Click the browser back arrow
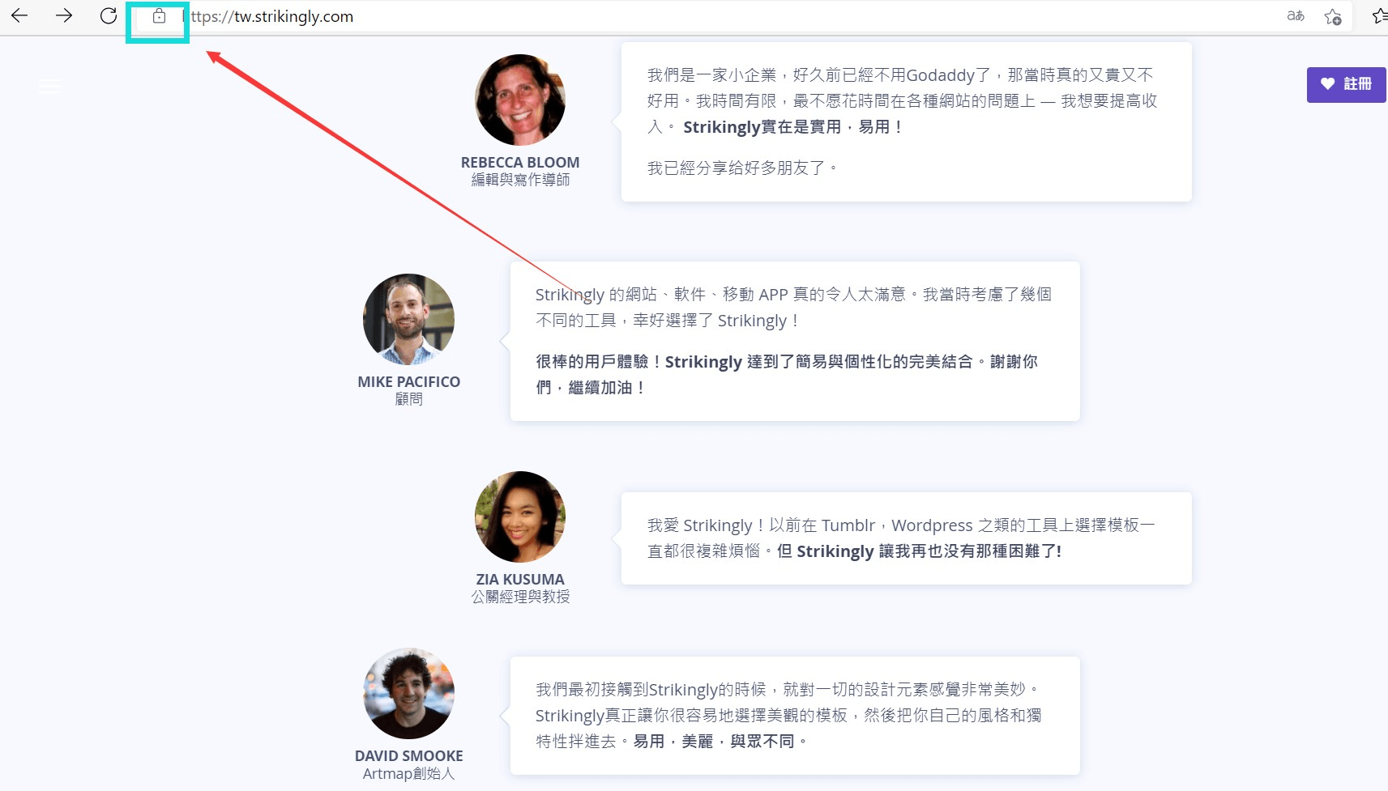 pyautogui.click(x=19, y=16)
